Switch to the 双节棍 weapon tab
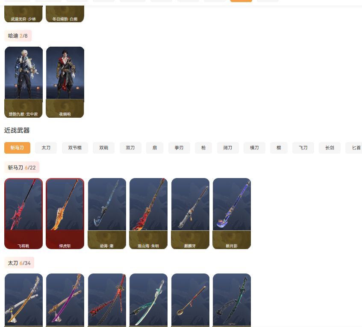This screenshot has height=327, width=362. pyautogui.click(x=75, y=148)
